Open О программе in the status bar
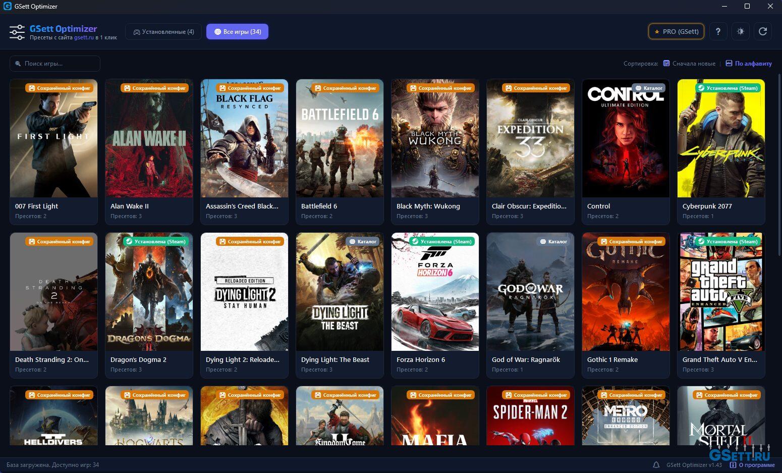The height and width of the screenshot is (473, 782). coord(752,465)
